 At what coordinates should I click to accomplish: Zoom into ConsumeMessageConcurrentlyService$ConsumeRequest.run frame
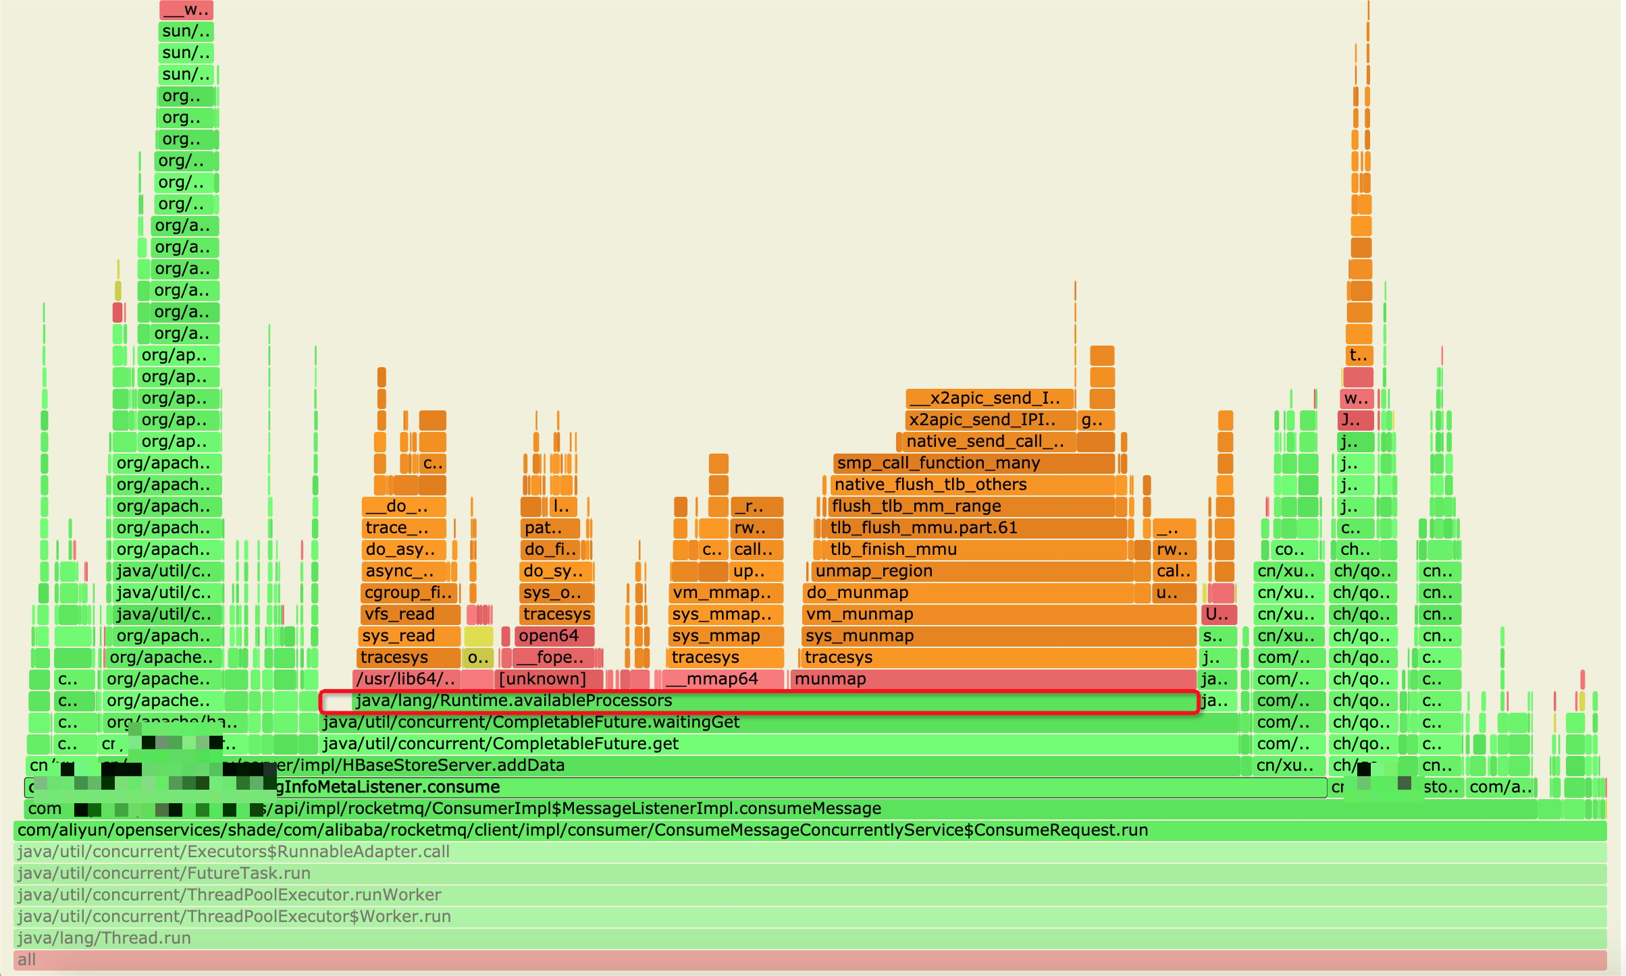point(810,830)
